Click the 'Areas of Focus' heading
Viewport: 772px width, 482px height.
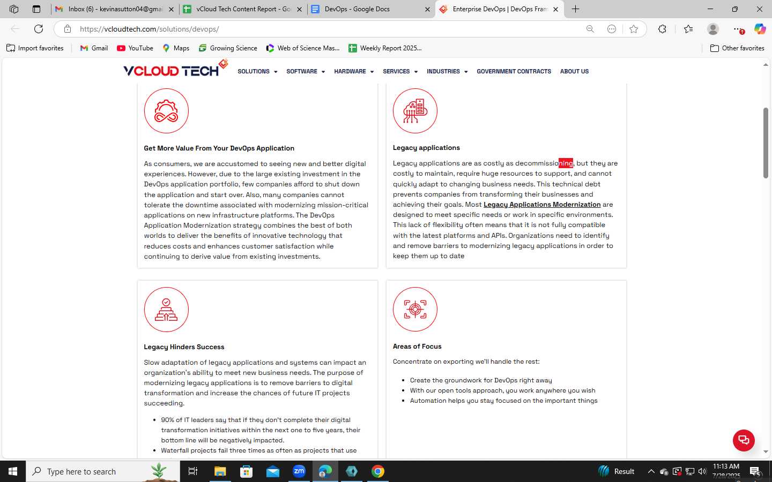pos(417,347)
